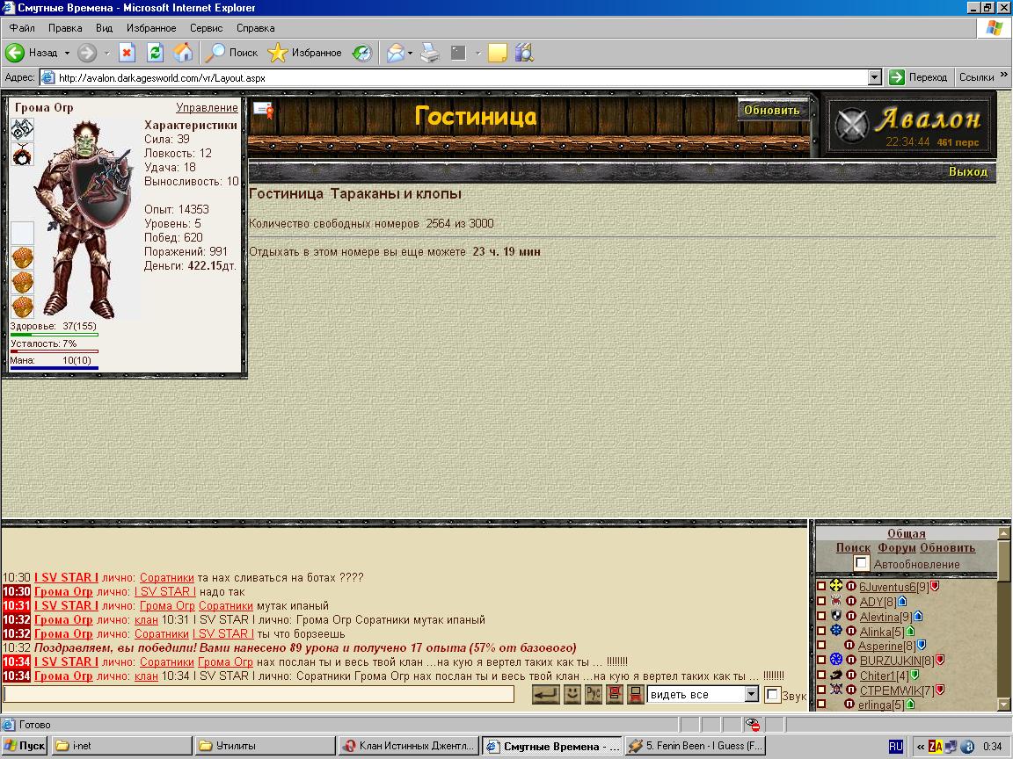The height and width of the screenshot is (759, 1013).
Task: Tick the checkbox next to ADY
Action: coord(821,601)
